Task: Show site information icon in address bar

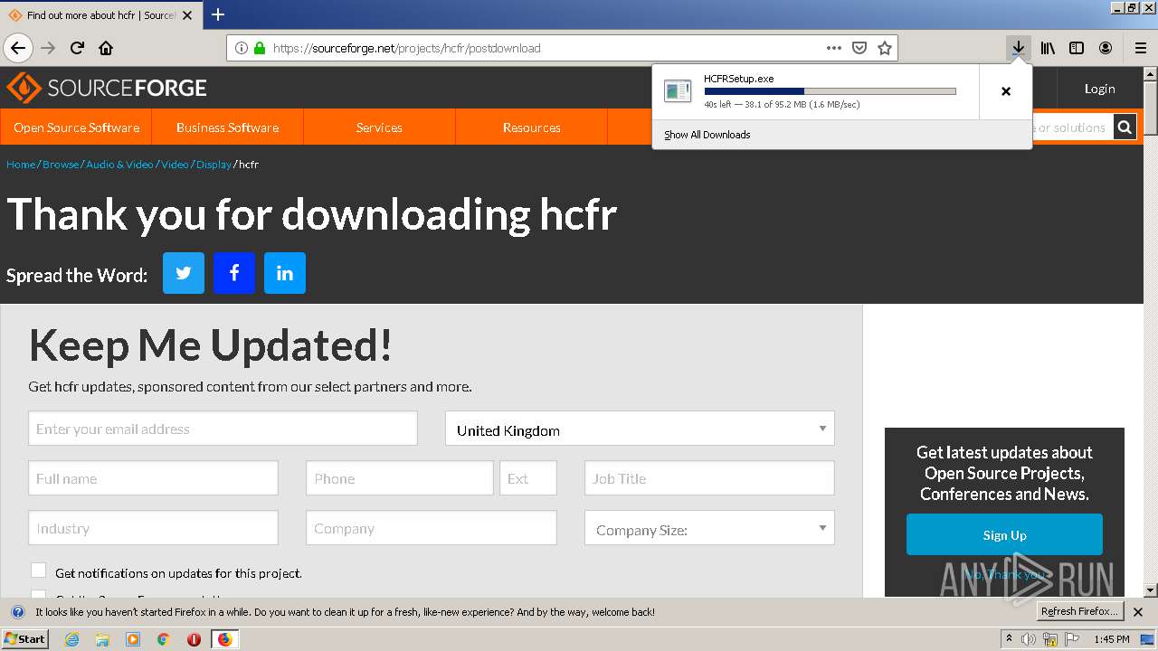Action: 242,48
